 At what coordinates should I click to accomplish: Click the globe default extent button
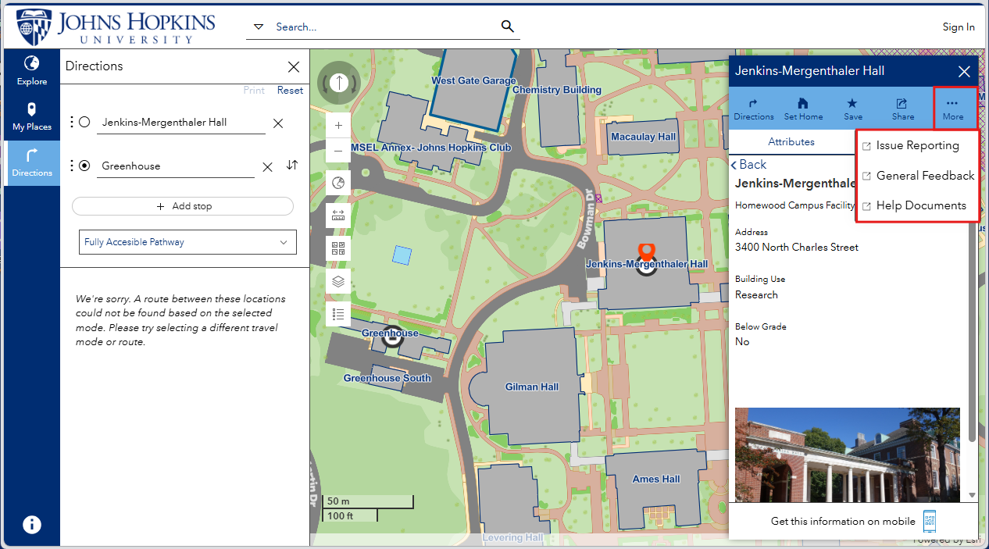coord(338,183)
